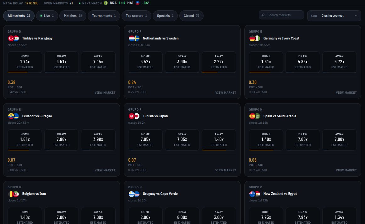Click the 0.30 pot amount

[253, 82]
